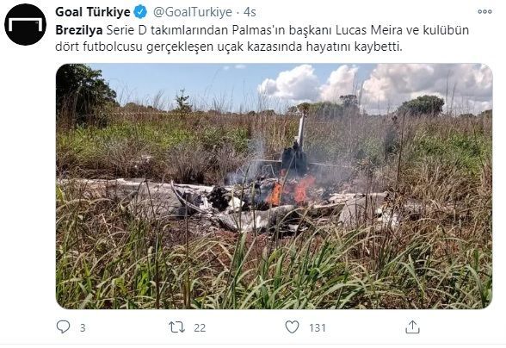
Task: Open the @GoalTurkiye handle link
Action: click(193, 12)
